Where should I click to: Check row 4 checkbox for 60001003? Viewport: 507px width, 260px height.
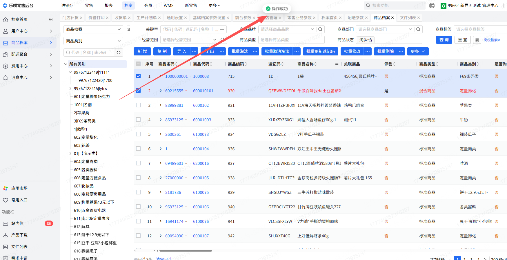click(138, 120)
